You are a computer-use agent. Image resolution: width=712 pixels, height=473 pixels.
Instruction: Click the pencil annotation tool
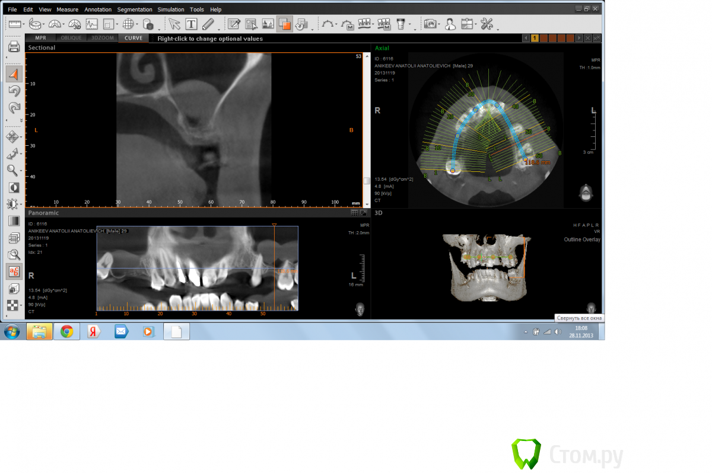[x=208, y=24]
